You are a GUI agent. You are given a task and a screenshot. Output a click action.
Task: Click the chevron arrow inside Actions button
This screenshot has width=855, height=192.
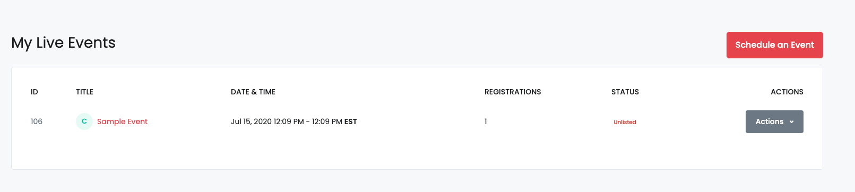click(791, 122)
